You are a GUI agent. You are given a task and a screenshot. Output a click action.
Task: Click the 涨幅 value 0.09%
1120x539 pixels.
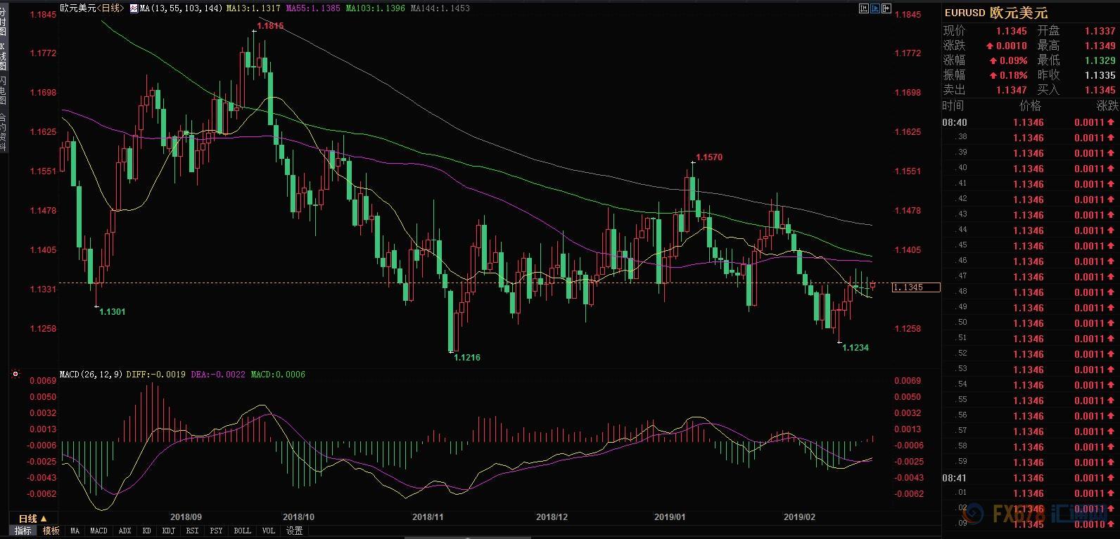click(1013, 60)
